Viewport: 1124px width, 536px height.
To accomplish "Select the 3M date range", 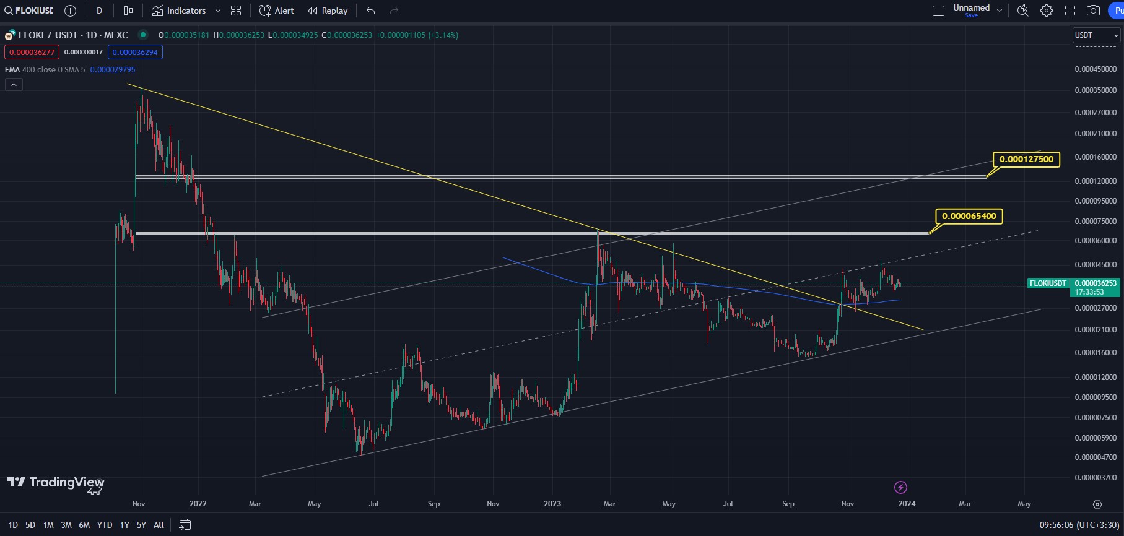I will pos(66,525).
